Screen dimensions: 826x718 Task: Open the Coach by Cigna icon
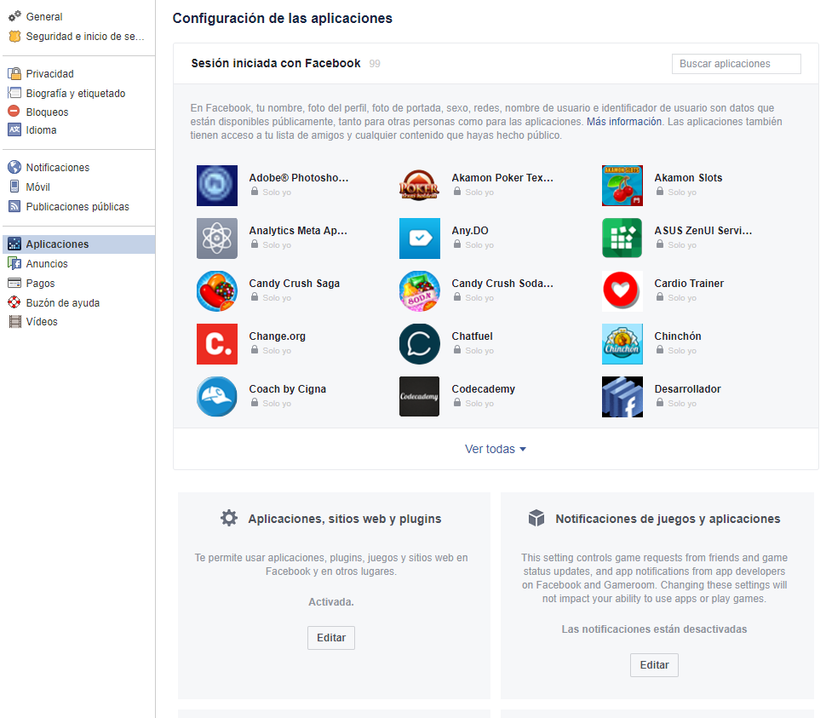(x=217, y=397)
